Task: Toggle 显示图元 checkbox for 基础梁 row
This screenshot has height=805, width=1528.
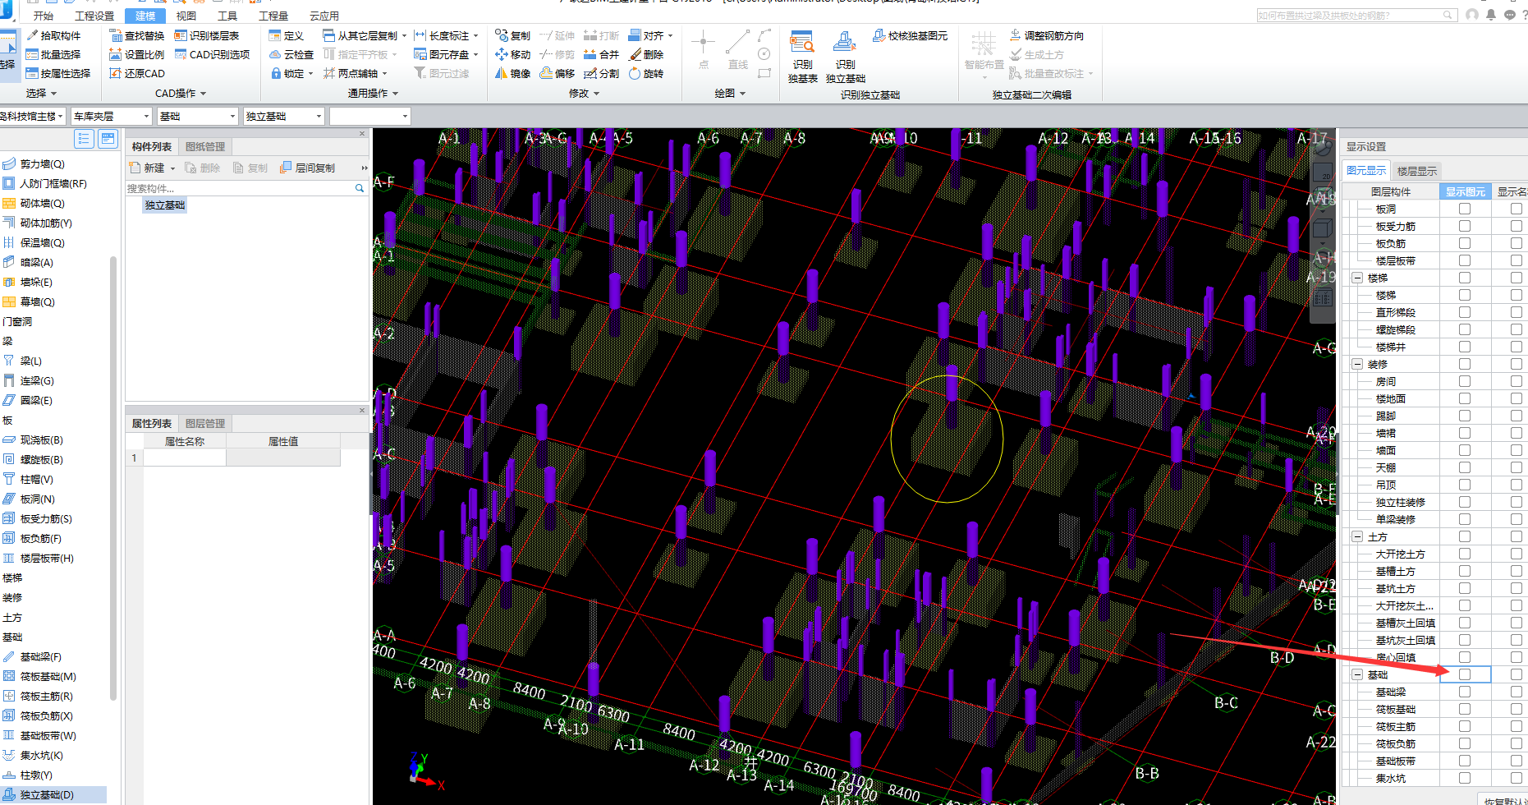Action: [x=1464, y=692]
